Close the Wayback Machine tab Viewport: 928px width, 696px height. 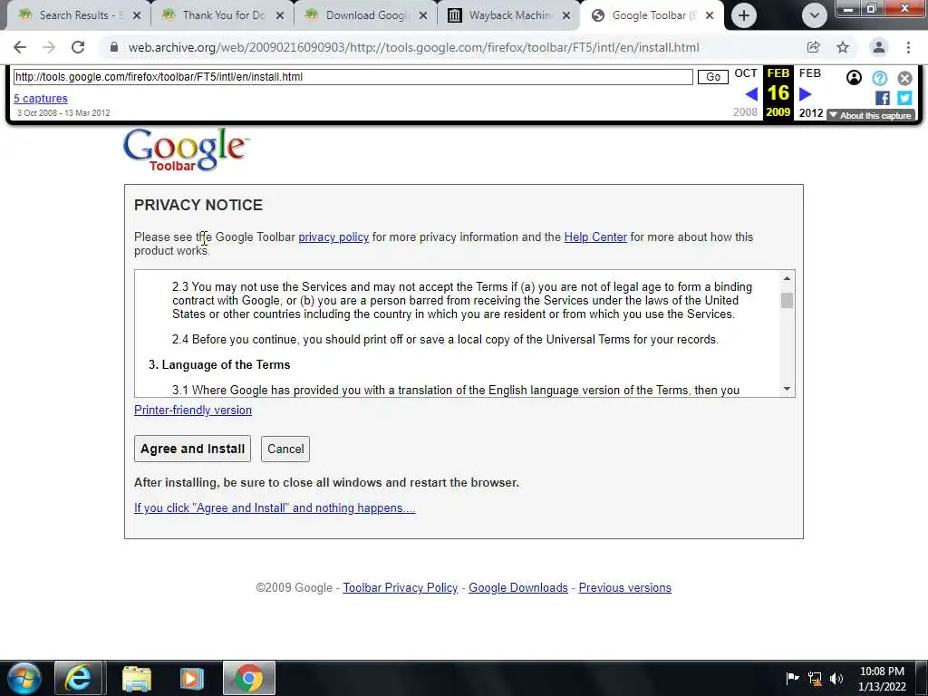click(566, 15)
